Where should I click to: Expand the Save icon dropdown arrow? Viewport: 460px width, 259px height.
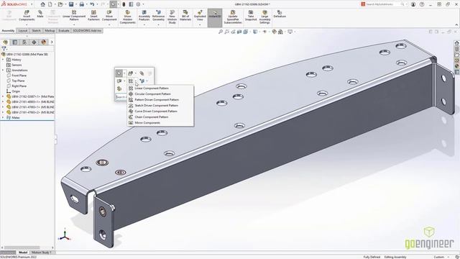pos(76,4)
